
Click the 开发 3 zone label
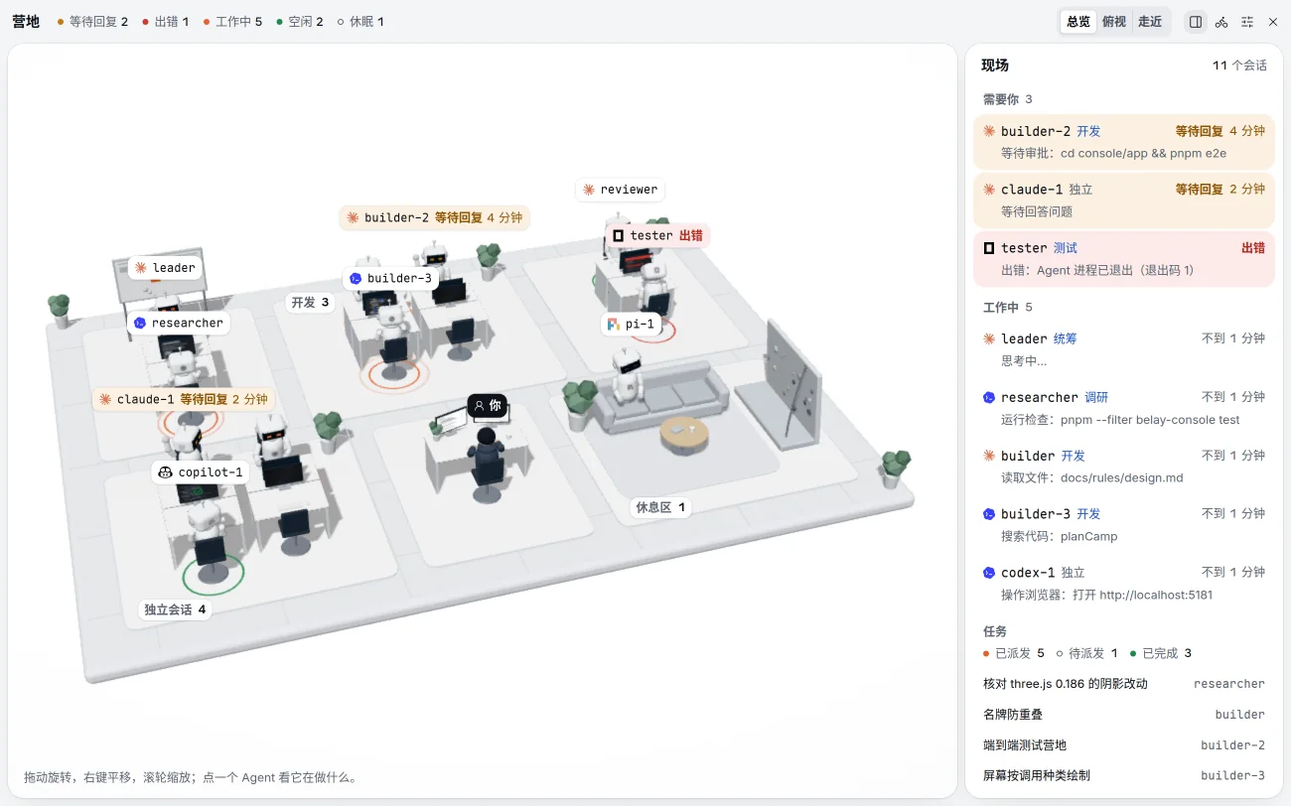(310, 303)
